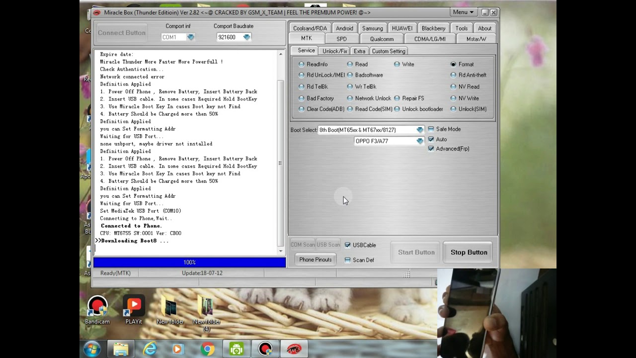Click the COM Scan button
Screen dimensions: 636x358
[x=303, y=245]
